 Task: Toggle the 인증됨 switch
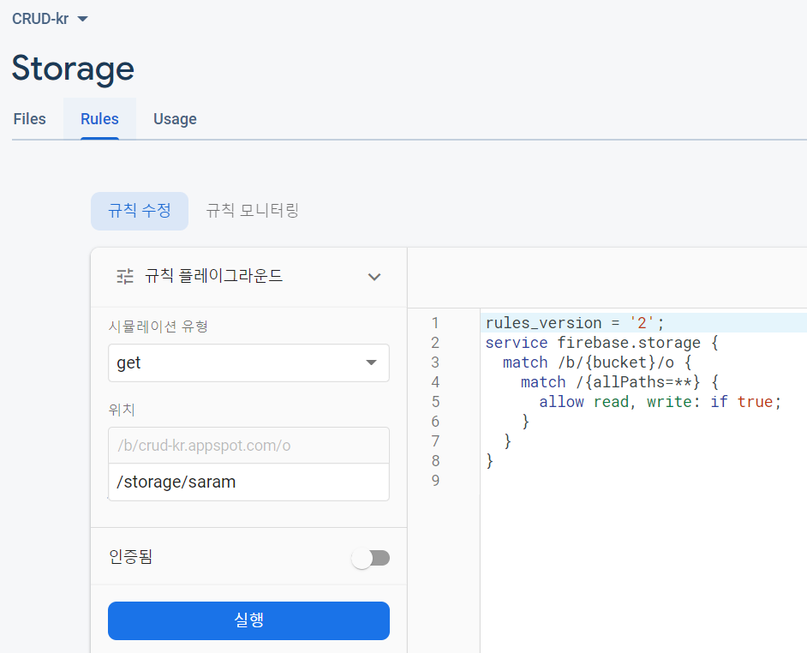point(371,558)
